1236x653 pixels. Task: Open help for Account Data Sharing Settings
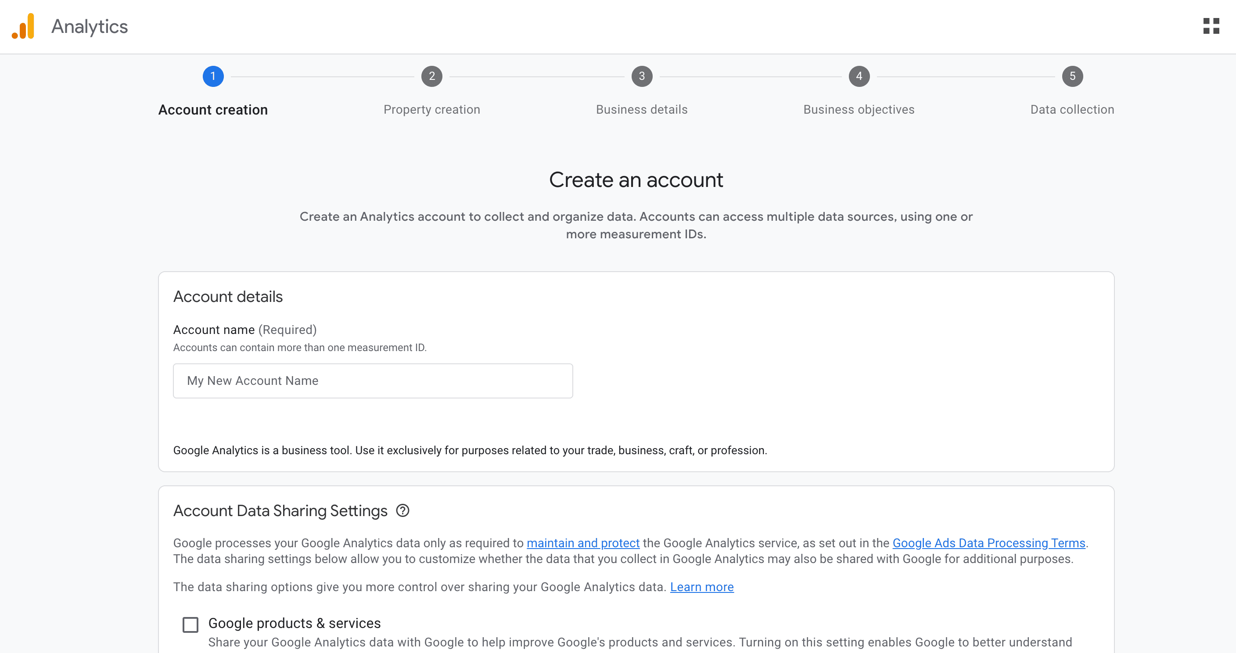coord(402,510)
